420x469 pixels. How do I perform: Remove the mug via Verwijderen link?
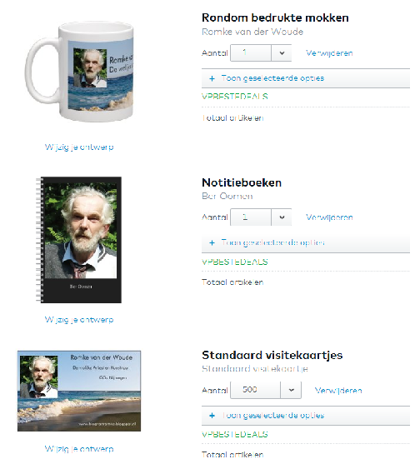point(329,53)
